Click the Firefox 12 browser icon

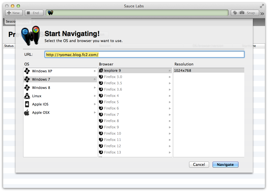click(x=101, y=146)
